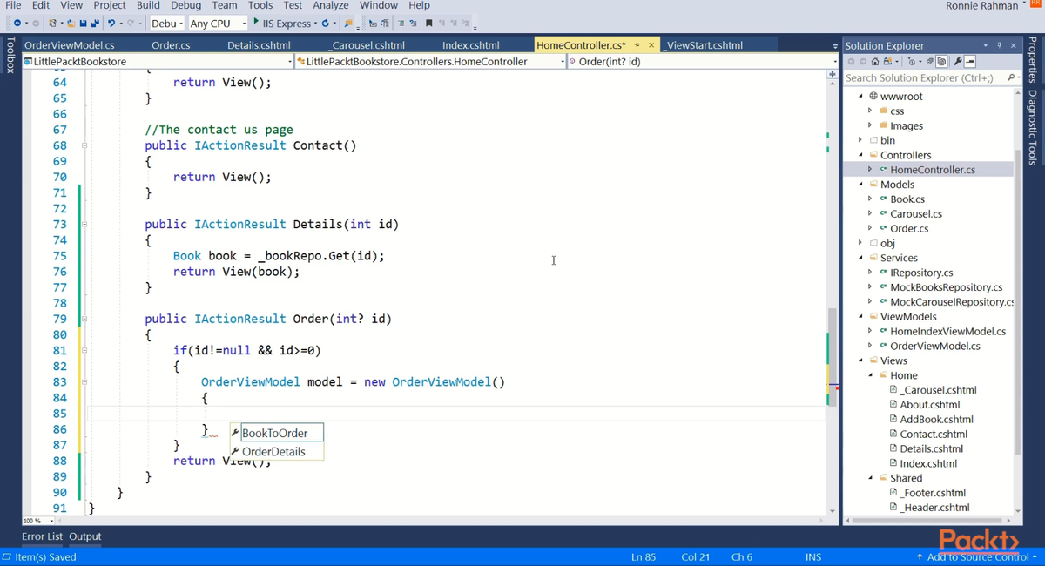Open the Error List tab
1045x566 pixels.
[x=42, y=536]
